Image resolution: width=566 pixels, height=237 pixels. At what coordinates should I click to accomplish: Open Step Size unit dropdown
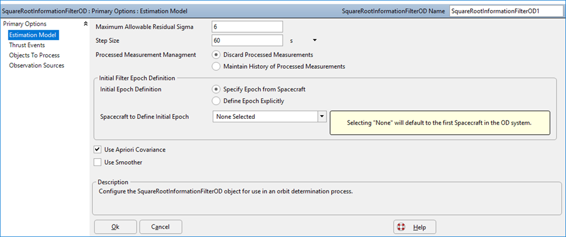314,40
